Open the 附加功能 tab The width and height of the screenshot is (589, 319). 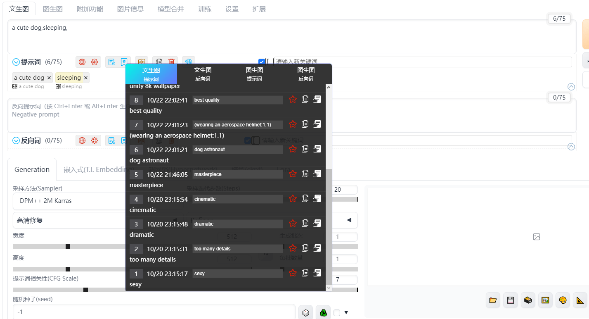tap(90, 9)
